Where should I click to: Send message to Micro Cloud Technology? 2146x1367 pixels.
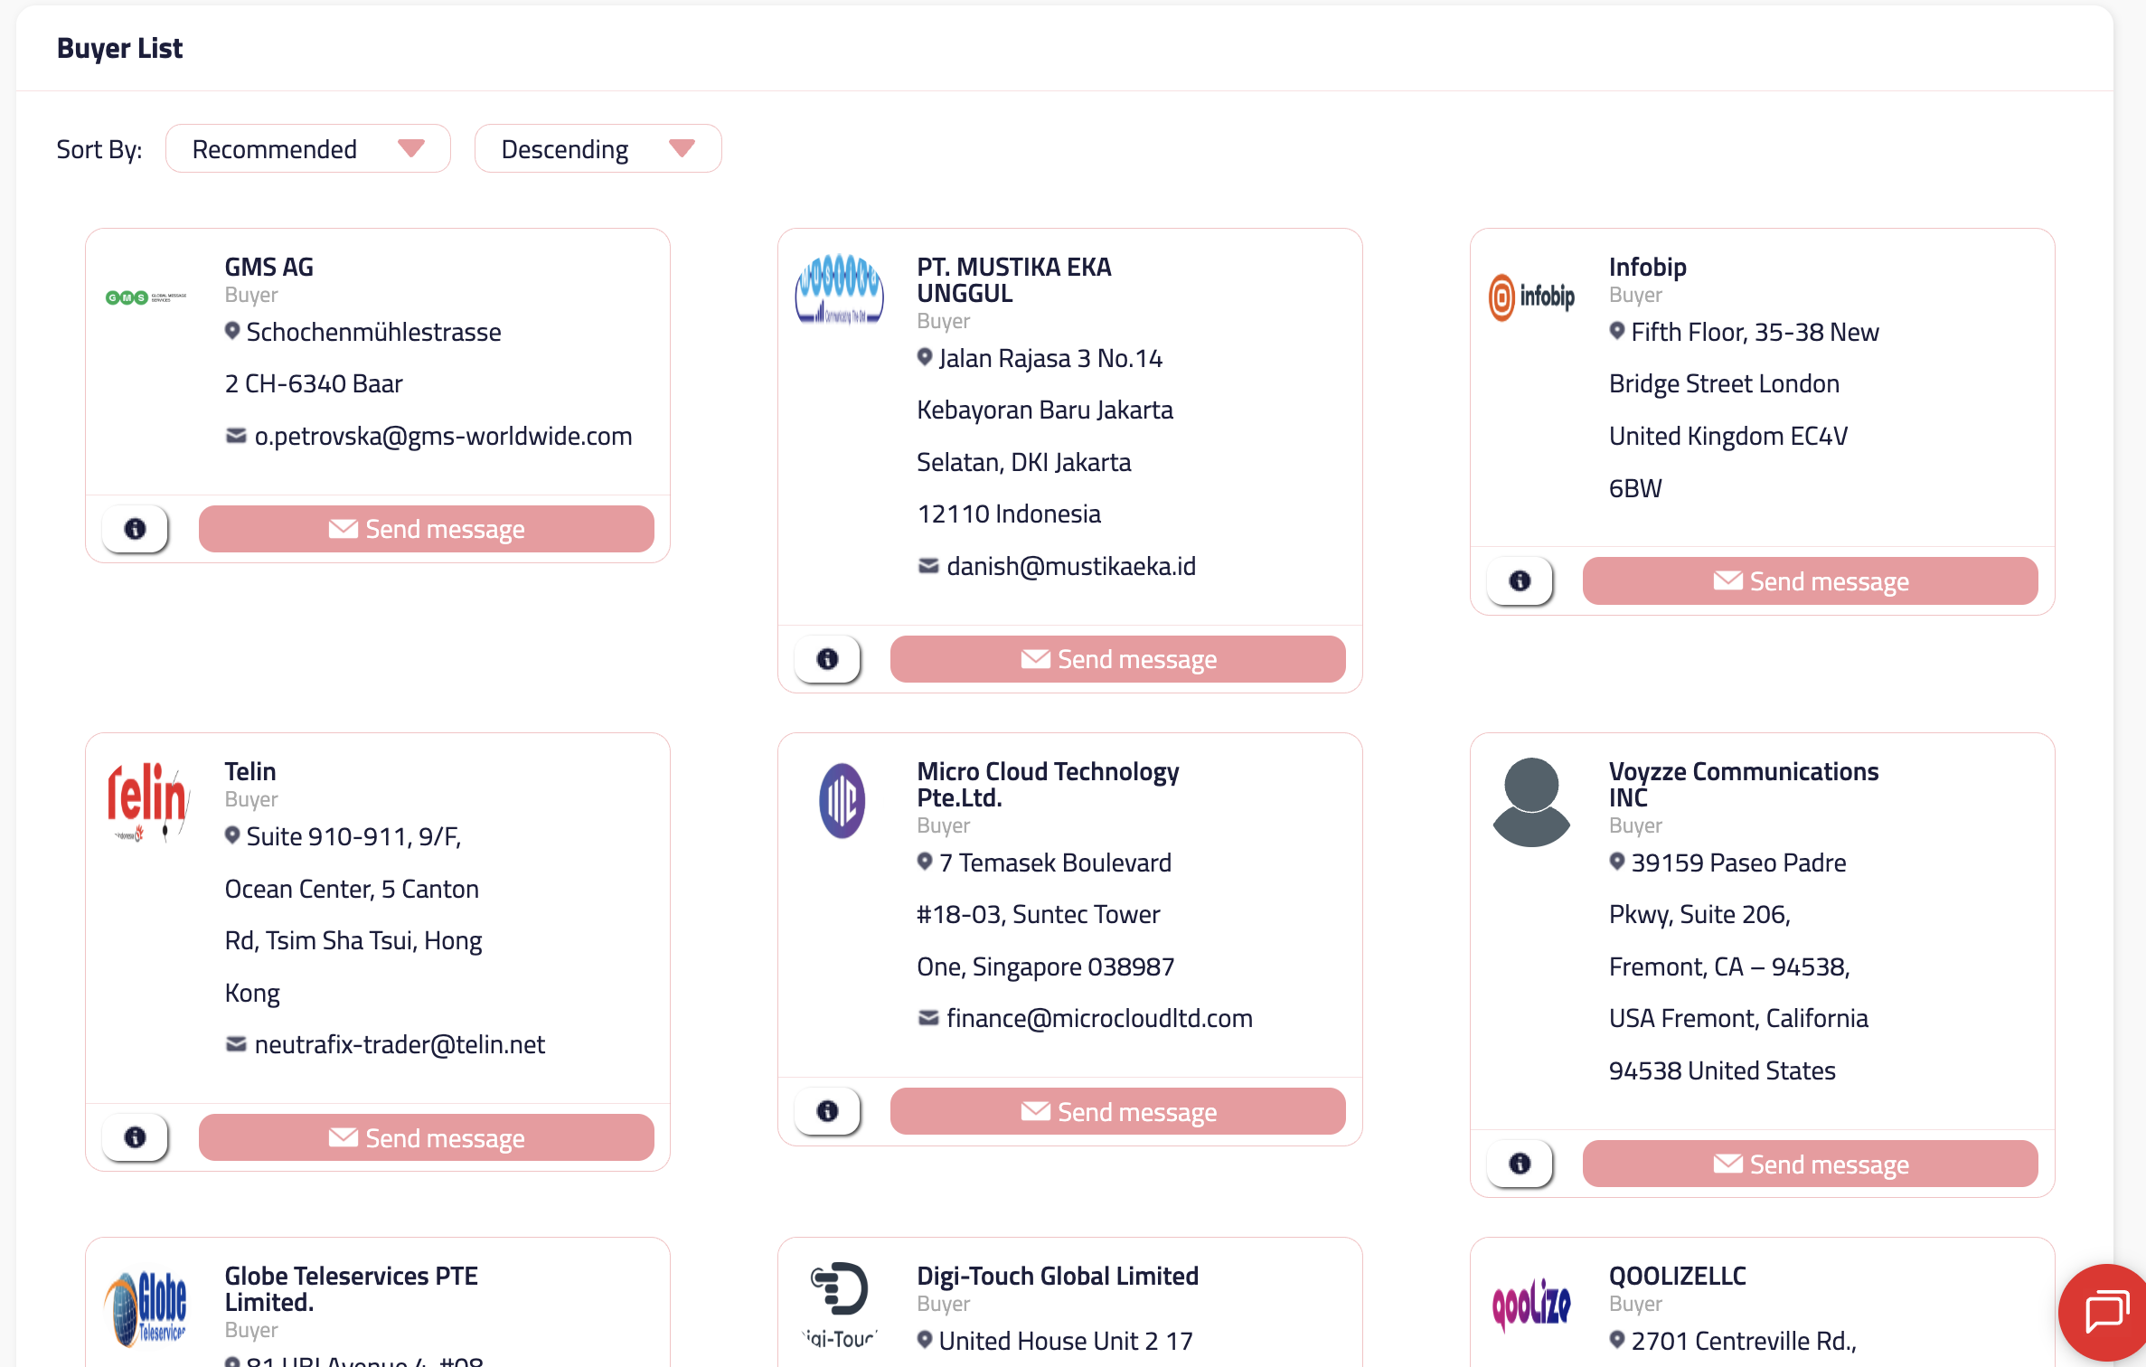[1117, 1111]
